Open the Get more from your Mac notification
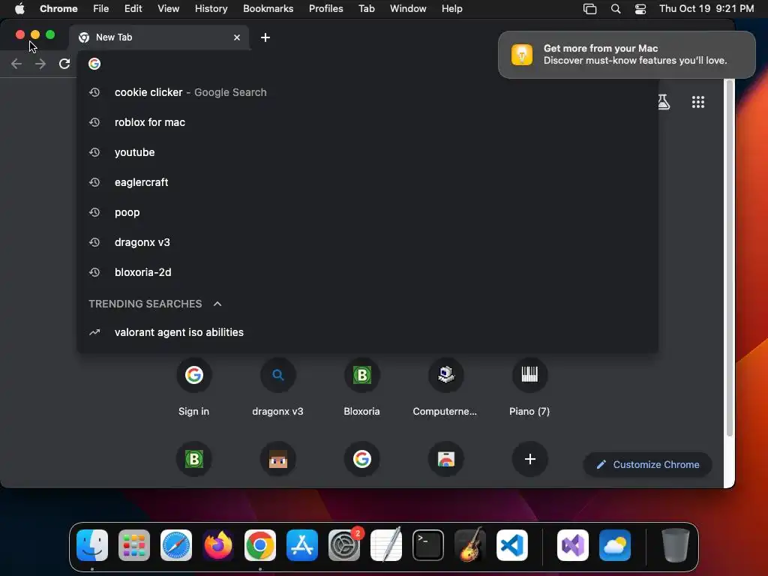The height and width of the screenshot is (576, 768). click(626, 54)
